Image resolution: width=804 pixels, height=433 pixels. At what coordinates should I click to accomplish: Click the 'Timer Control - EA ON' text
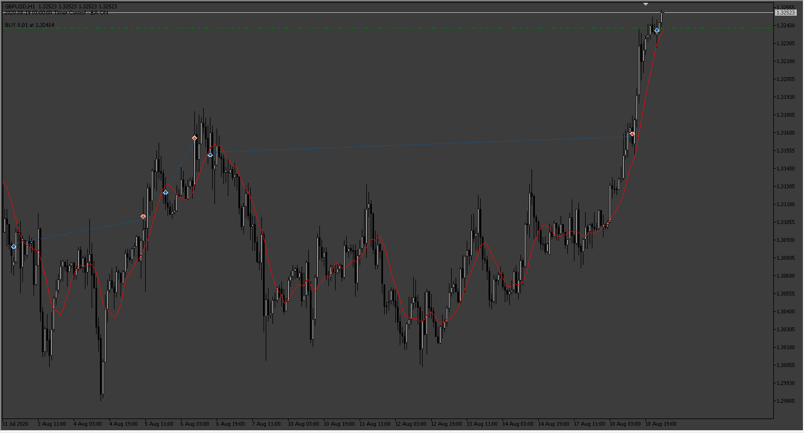click(x=80, y=12)
